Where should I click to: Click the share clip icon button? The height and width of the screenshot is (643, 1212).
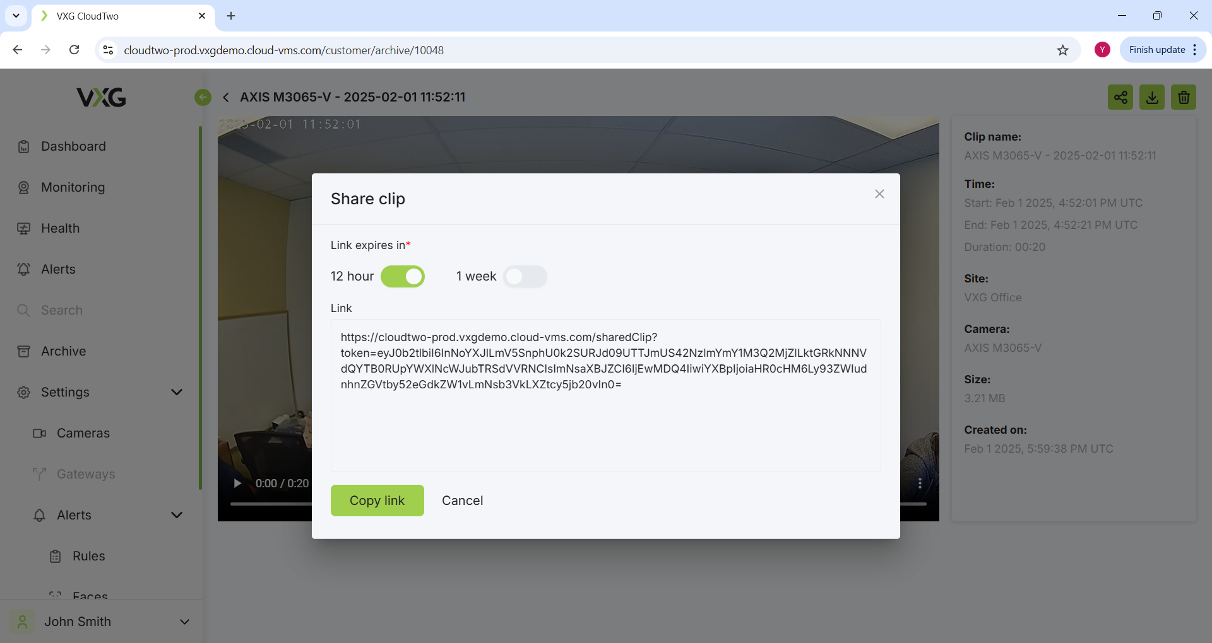click(1120, 97)
